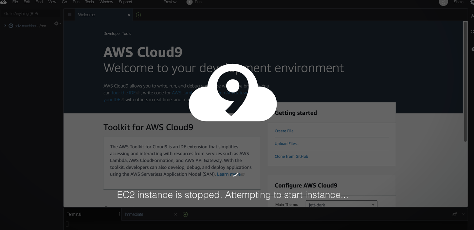Click the Create File link

[284, 131]
